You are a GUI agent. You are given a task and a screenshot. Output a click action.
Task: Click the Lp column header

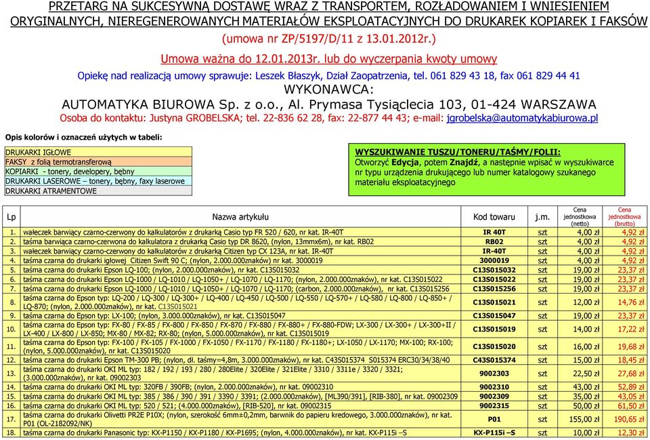(12, 217)
